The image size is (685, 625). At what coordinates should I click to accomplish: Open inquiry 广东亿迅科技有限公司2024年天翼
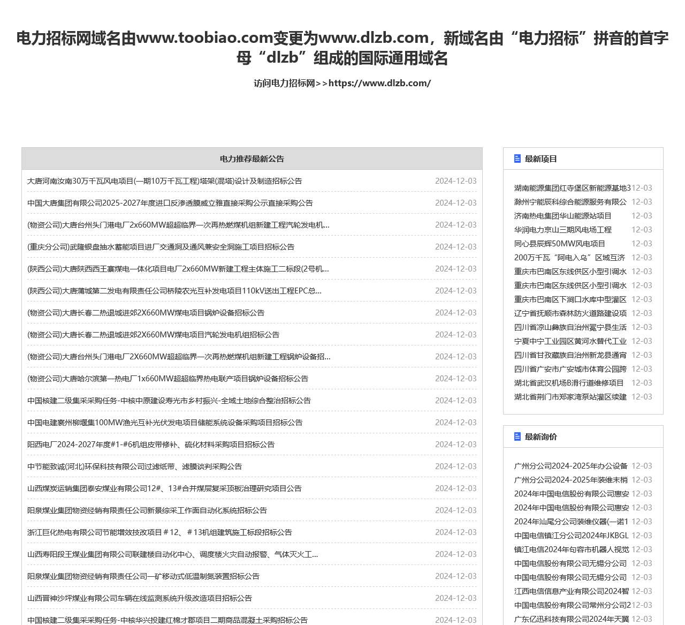[572, 619]
